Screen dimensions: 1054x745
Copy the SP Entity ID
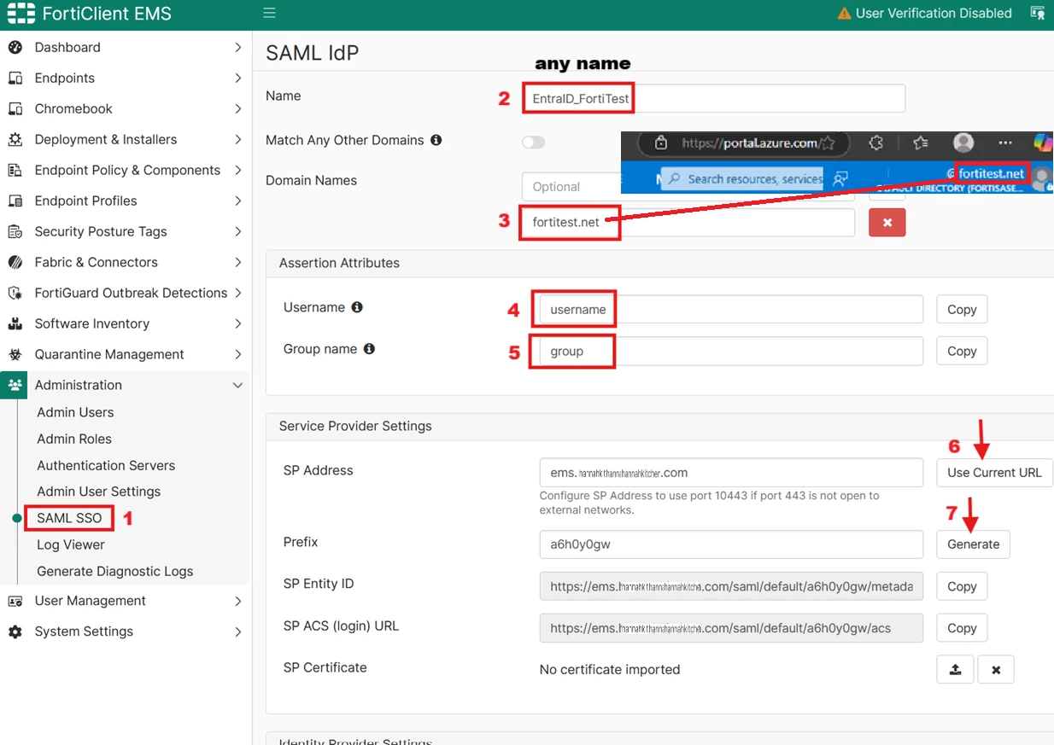click(962, 587)
